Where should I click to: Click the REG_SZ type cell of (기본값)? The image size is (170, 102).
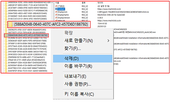point(85,6)
